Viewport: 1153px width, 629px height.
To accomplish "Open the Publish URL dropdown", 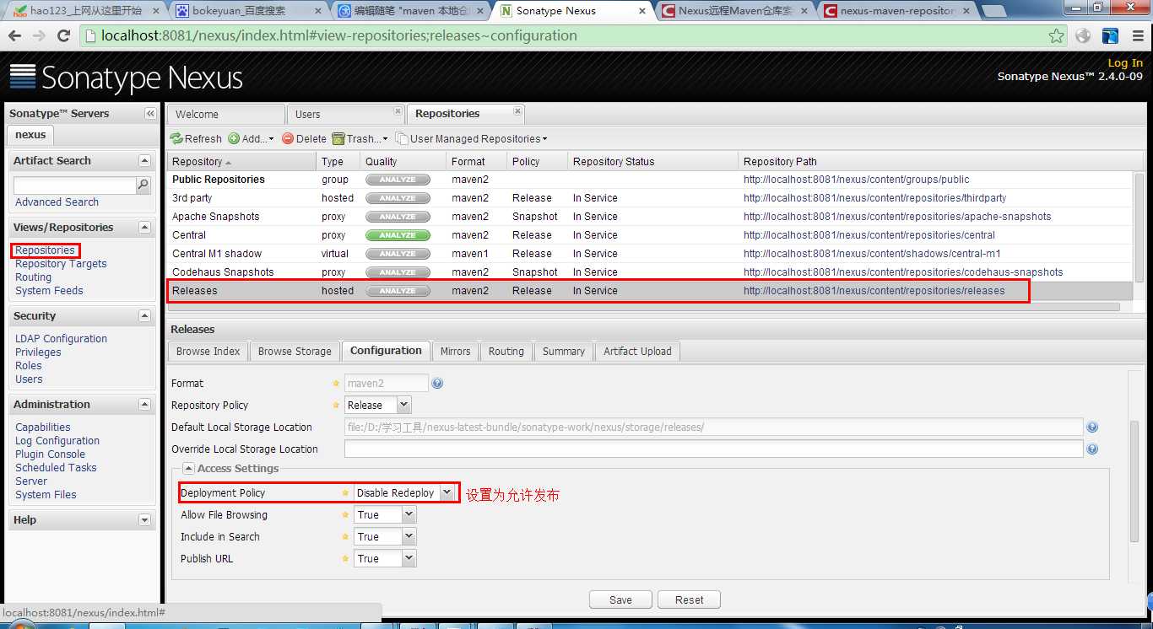I will 409,558.
